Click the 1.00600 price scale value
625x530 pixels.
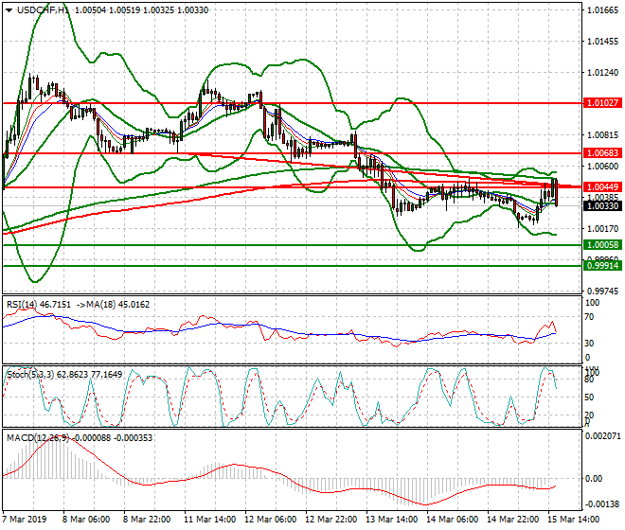(602, 167)
